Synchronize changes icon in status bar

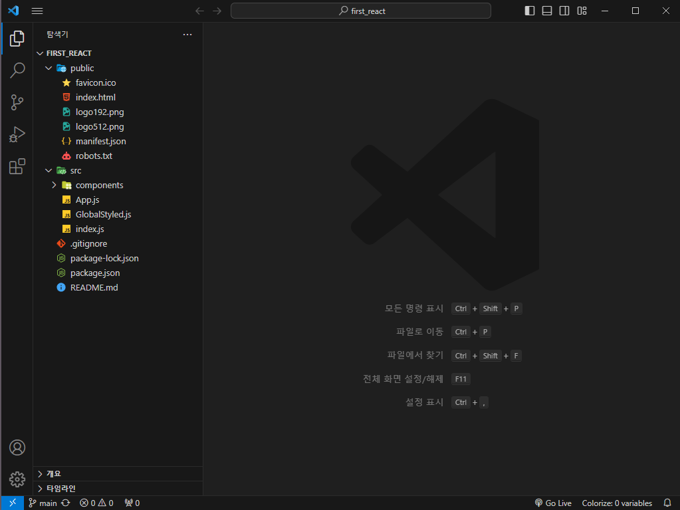66,503
